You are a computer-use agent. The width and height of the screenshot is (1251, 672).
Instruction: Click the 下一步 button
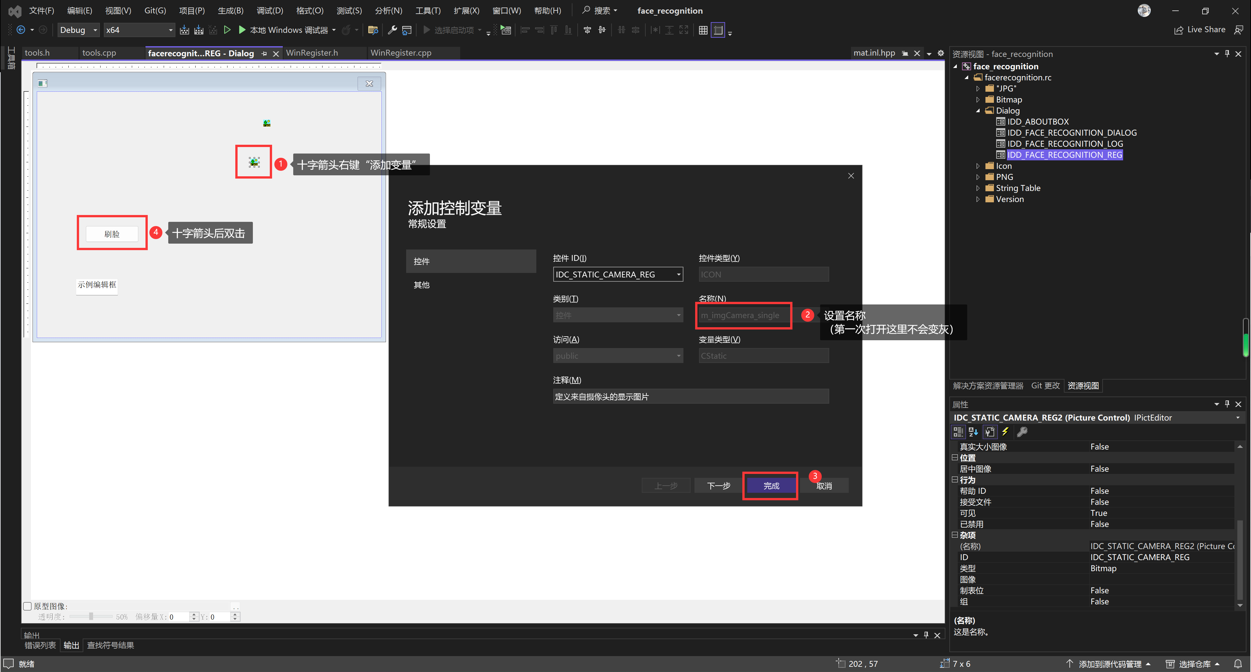[718, 486]
